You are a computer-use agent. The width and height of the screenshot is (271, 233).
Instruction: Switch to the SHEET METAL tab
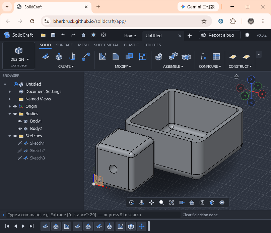coord(106,45)
